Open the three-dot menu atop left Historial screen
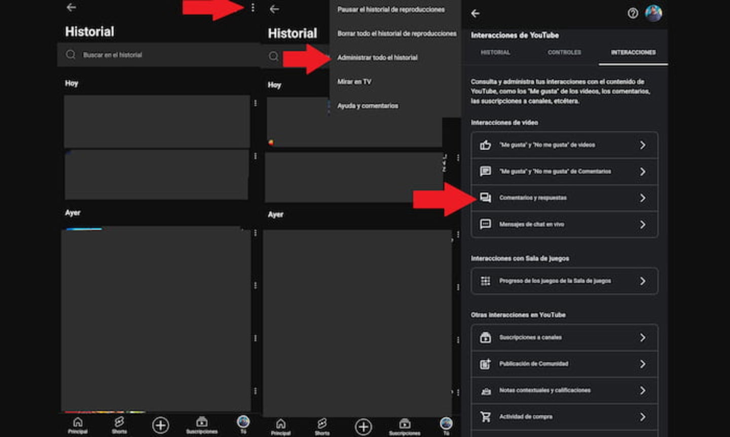Image resolution: width=730 pixels, height=437 pixels. (x=252, y=8)
